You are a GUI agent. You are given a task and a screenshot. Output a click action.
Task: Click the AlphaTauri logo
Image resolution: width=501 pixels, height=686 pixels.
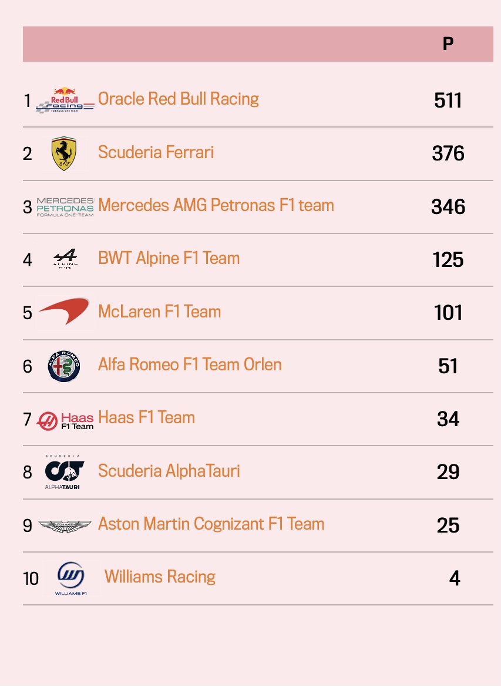(64, 471)
